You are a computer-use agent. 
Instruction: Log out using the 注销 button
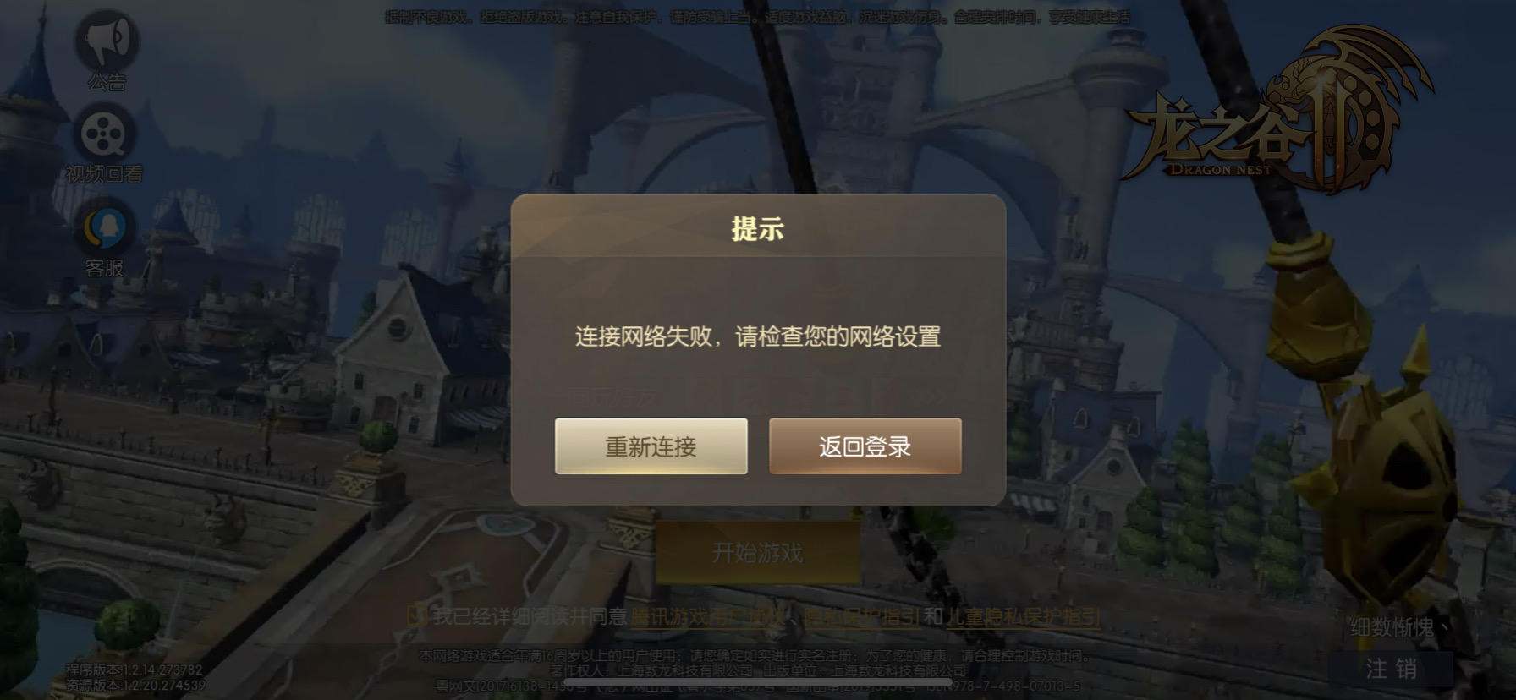point(1391,669)
